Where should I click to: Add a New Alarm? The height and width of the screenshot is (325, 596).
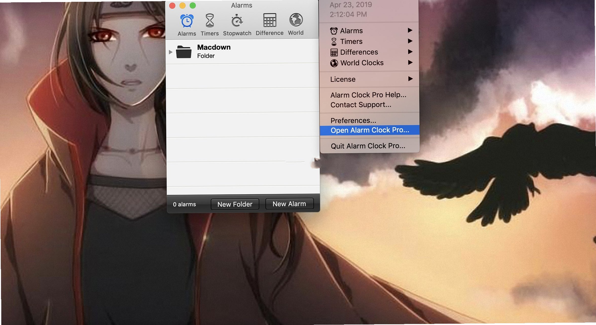coord(289,204)
